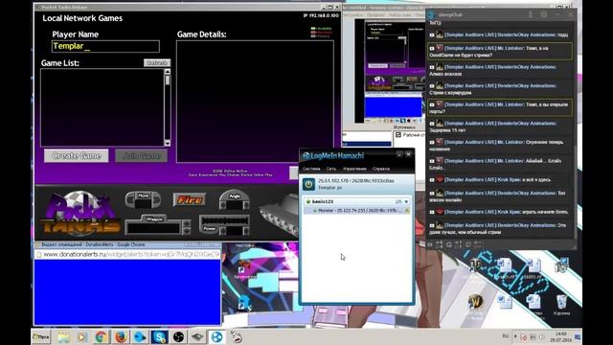Open the Weapon selector box
Viewport: 613px width, 345px height.
click(153, 227)
